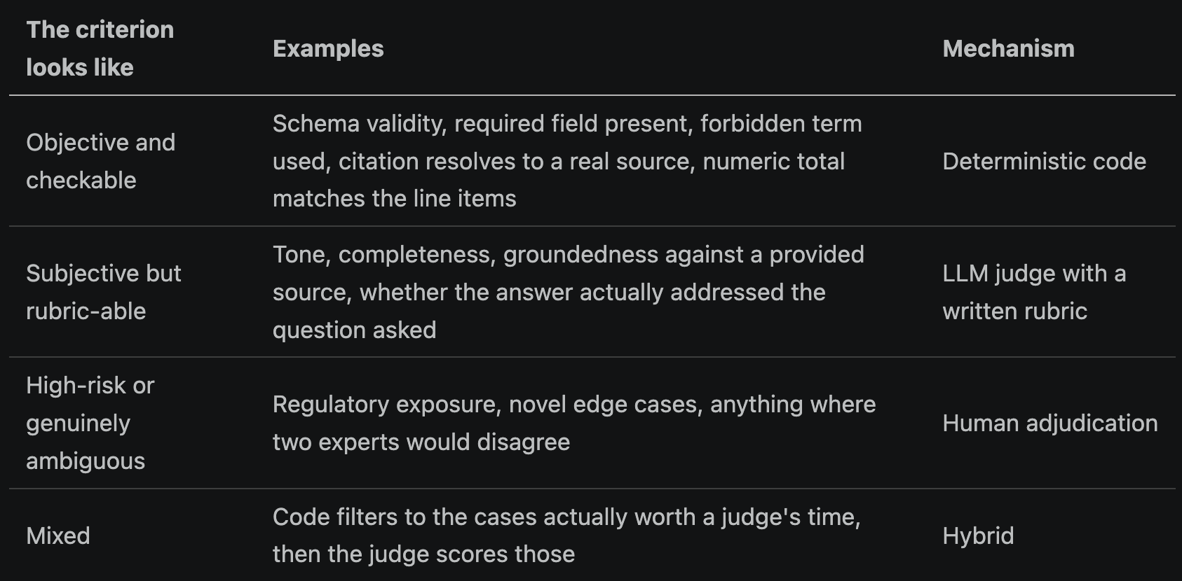Viewport: 1182px width, 581px height.
Task: Click the 'numeric total matches the line items' text
Action: (559, 180)
